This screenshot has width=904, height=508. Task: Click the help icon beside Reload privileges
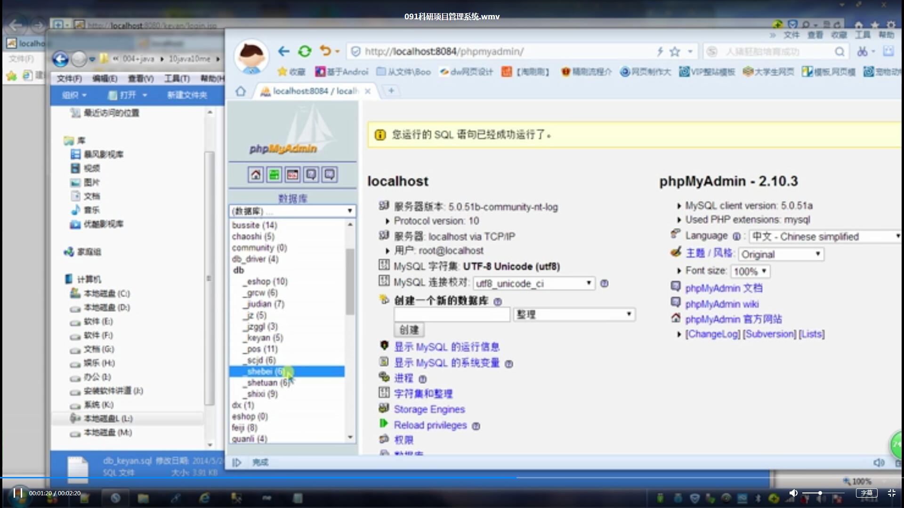tap(476, 426)
